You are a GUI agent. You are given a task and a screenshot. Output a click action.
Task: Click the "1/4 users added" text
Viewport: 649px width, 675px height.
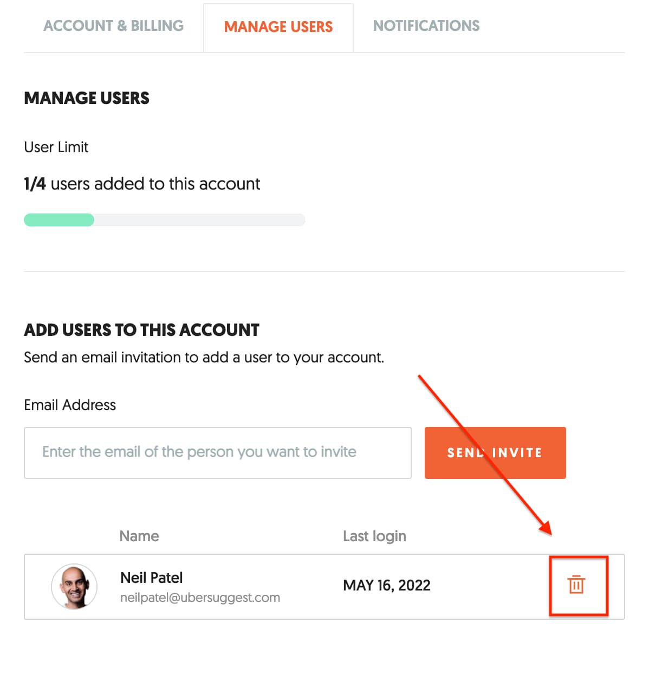coord(142,184)
